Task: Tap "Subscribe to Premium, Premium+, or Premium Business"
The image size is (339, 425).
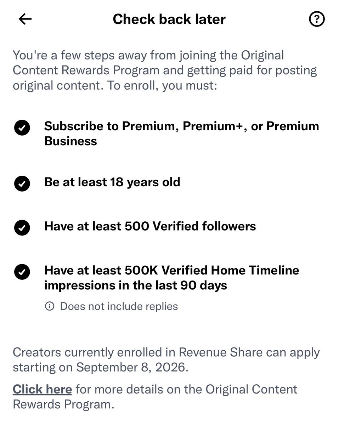Action: pyautogui.click(x=182, y=134)
